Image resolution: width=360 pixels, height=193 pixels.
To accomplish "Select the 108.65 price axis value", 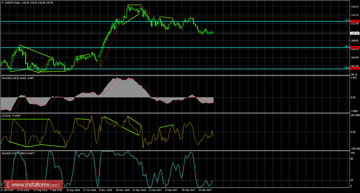I will pyautogui.click(x=355, y=41).
